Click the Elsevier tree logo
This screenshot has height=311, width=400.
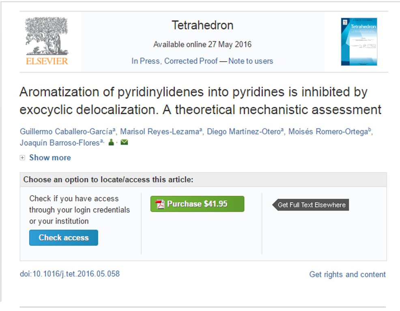pos(47,41)
